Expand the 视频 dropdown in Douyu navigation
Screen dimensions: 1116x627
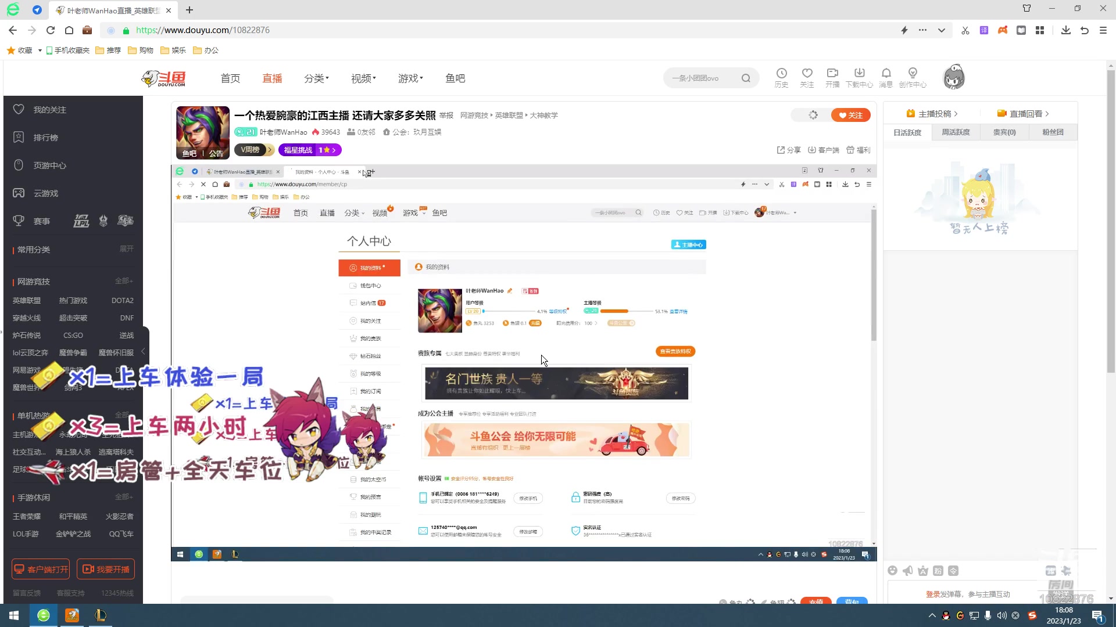pos(363,78)
